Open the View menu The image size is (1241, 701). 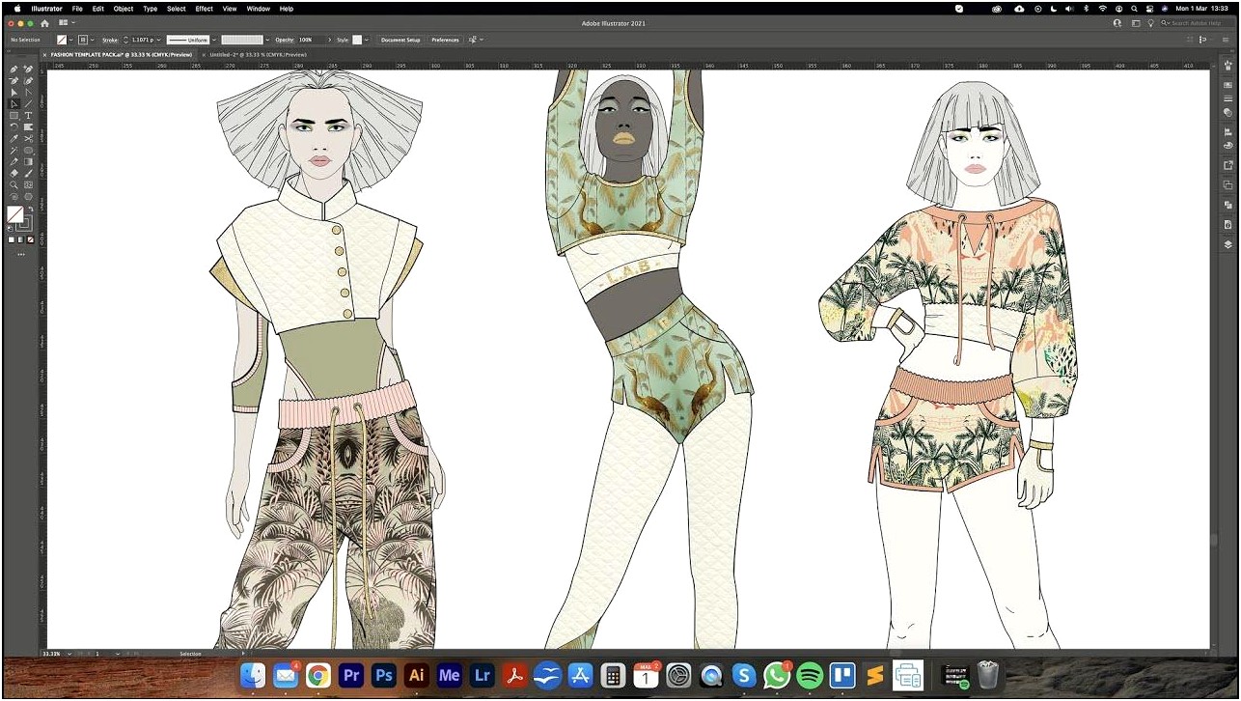(230, 8)
